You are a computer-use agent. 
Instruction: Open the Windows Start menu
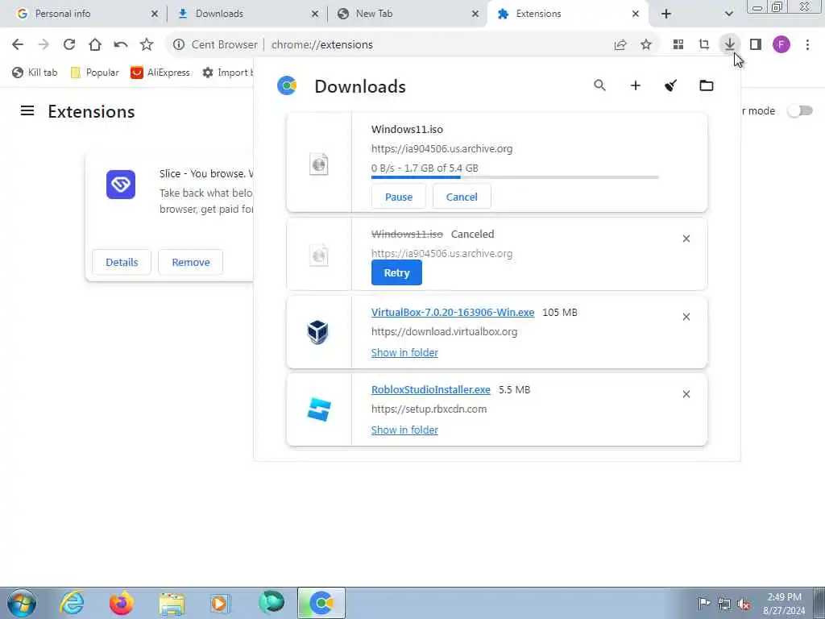(x=22, y=603)
